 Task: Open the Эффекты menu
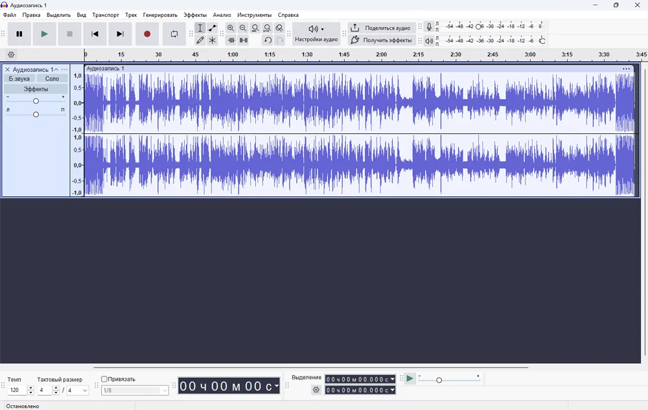click(195, 15)
